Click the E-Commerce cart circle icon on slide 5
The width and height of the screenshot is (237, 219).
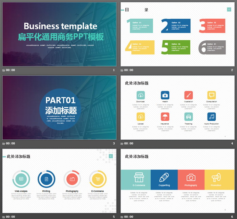click(x=98, y=179)
